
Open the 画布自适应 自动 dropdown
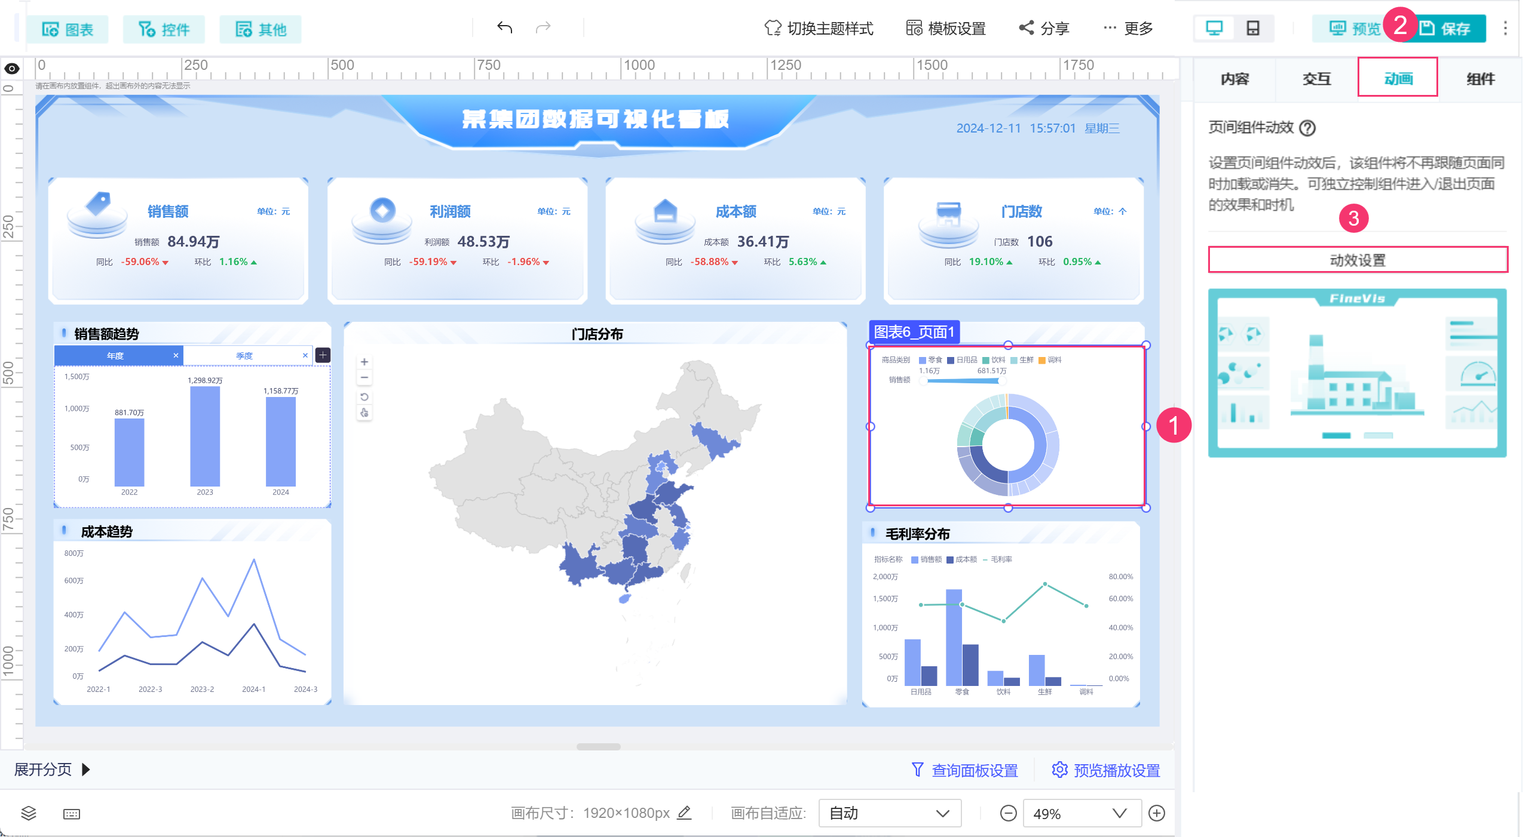click(x=889, y=813)
